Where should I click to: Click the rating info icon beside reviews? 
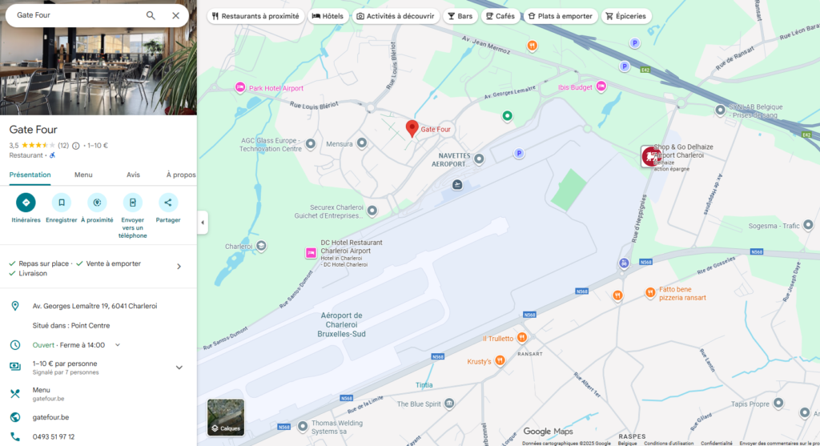click(x=76, y=146)
